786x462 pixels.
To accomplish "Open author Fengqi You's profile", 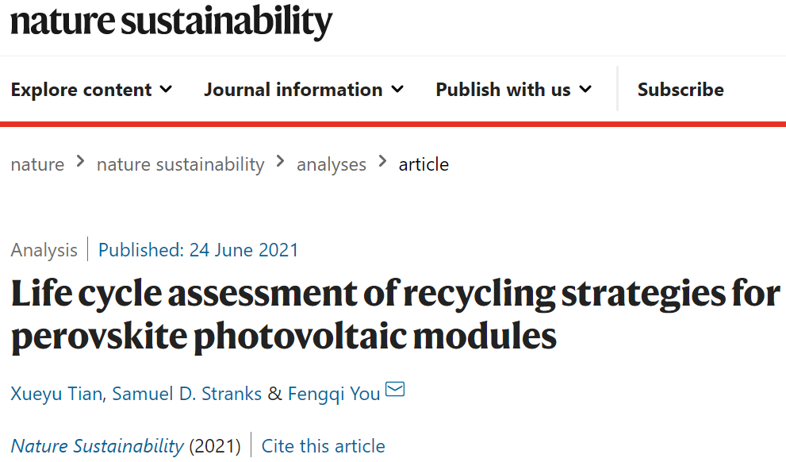I will 334,394.
